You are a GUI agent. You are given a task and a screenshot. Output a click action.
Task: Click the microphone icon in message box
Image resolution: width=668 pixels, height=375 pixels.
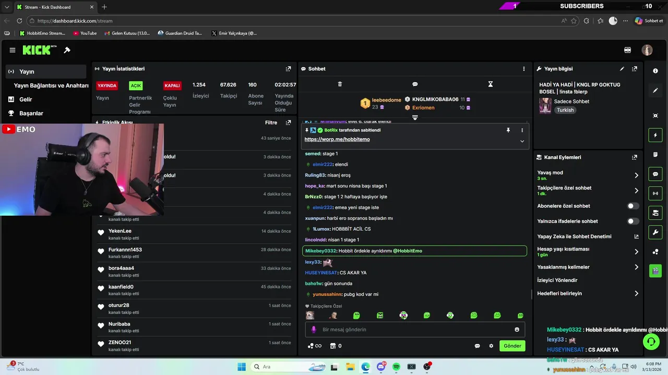[314, 330]
